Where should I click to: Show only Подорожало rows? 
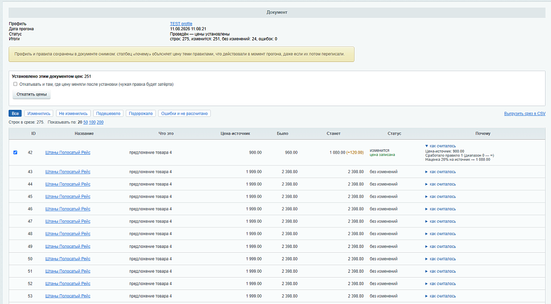point(140,113)
